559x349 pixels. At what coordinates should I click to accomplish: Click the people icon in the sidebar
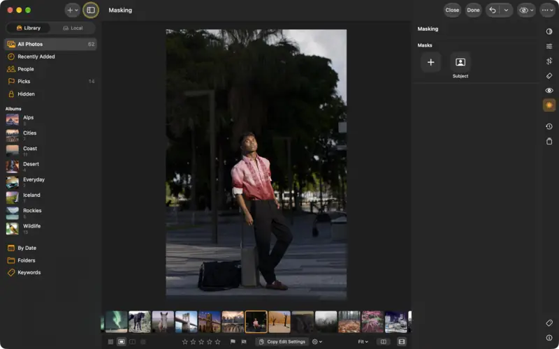11,69
